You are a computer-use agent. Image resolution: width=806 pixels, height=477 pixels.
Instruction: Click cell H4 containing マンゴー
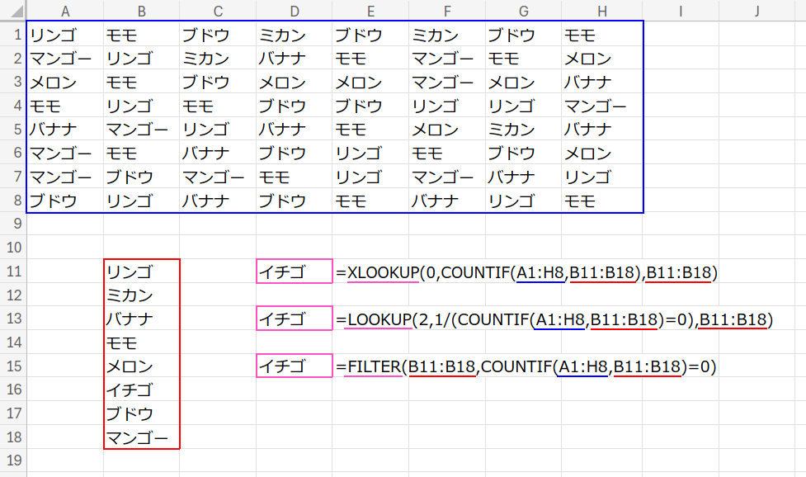pos(602,106)
